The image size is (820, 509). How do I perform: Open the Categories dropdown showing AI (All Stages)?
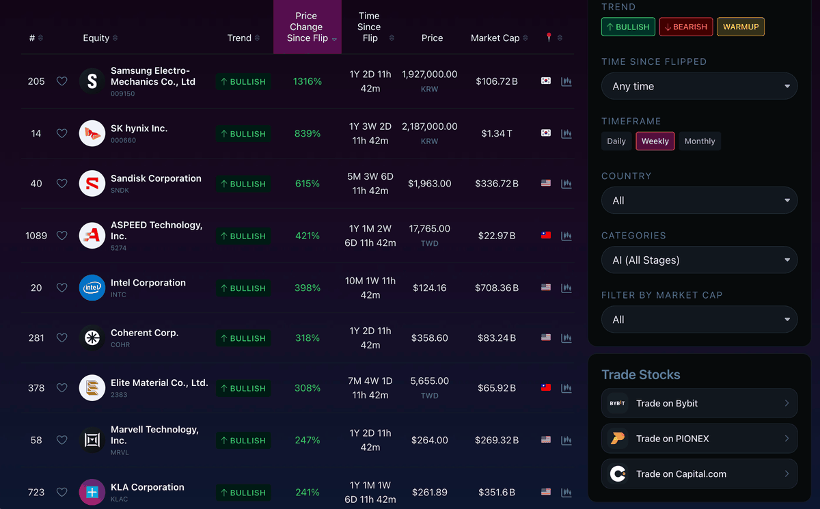click(x=699, y=260)
